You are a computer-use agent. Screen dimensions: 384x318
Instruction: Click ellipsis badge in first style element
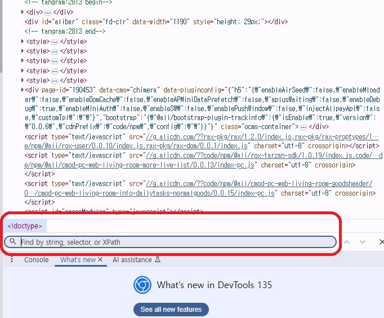[x=55, y=42]
